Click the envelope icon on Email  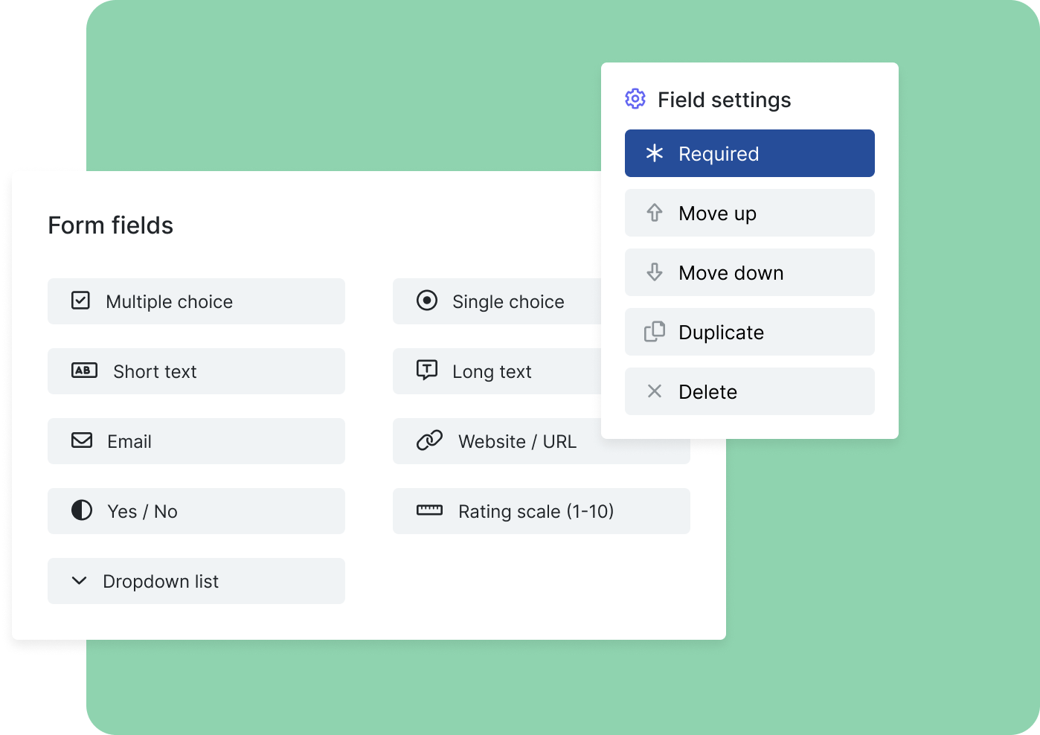(82, 440)
